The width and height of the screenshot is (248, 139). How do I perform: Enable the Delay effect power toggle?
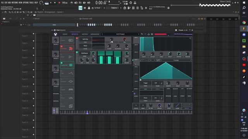[x=62, y=55]
